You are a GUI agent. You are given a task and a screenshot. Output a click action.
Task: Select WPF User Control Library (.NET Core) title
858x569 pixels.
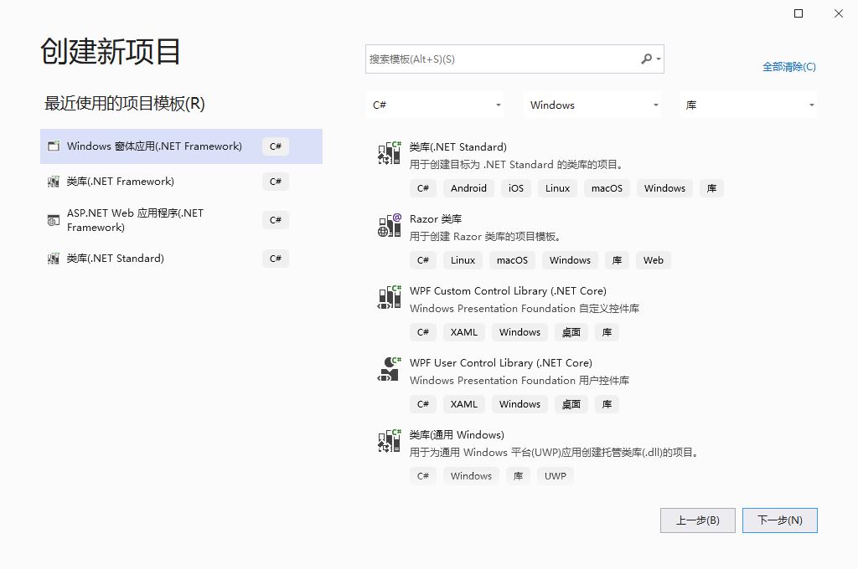[501, 363]
